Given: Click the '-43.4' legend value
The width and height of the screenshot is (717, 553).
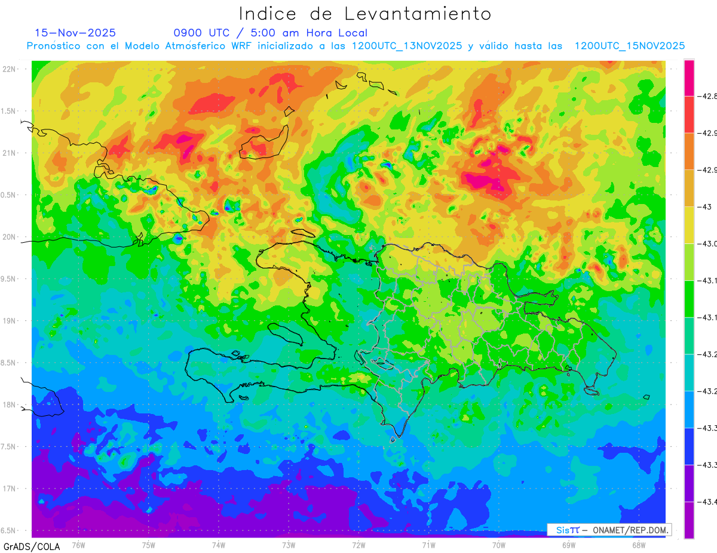Looking at the screenshot, I should [707, 502].
